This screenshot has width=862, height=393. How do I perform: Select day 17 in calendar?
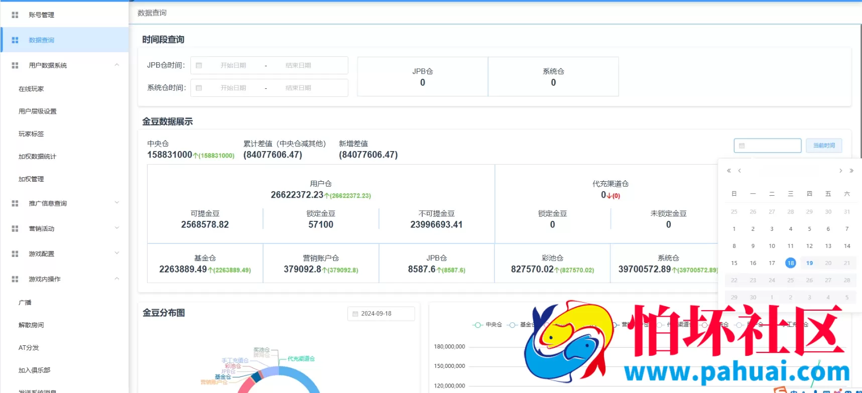(x=772, y=263)
